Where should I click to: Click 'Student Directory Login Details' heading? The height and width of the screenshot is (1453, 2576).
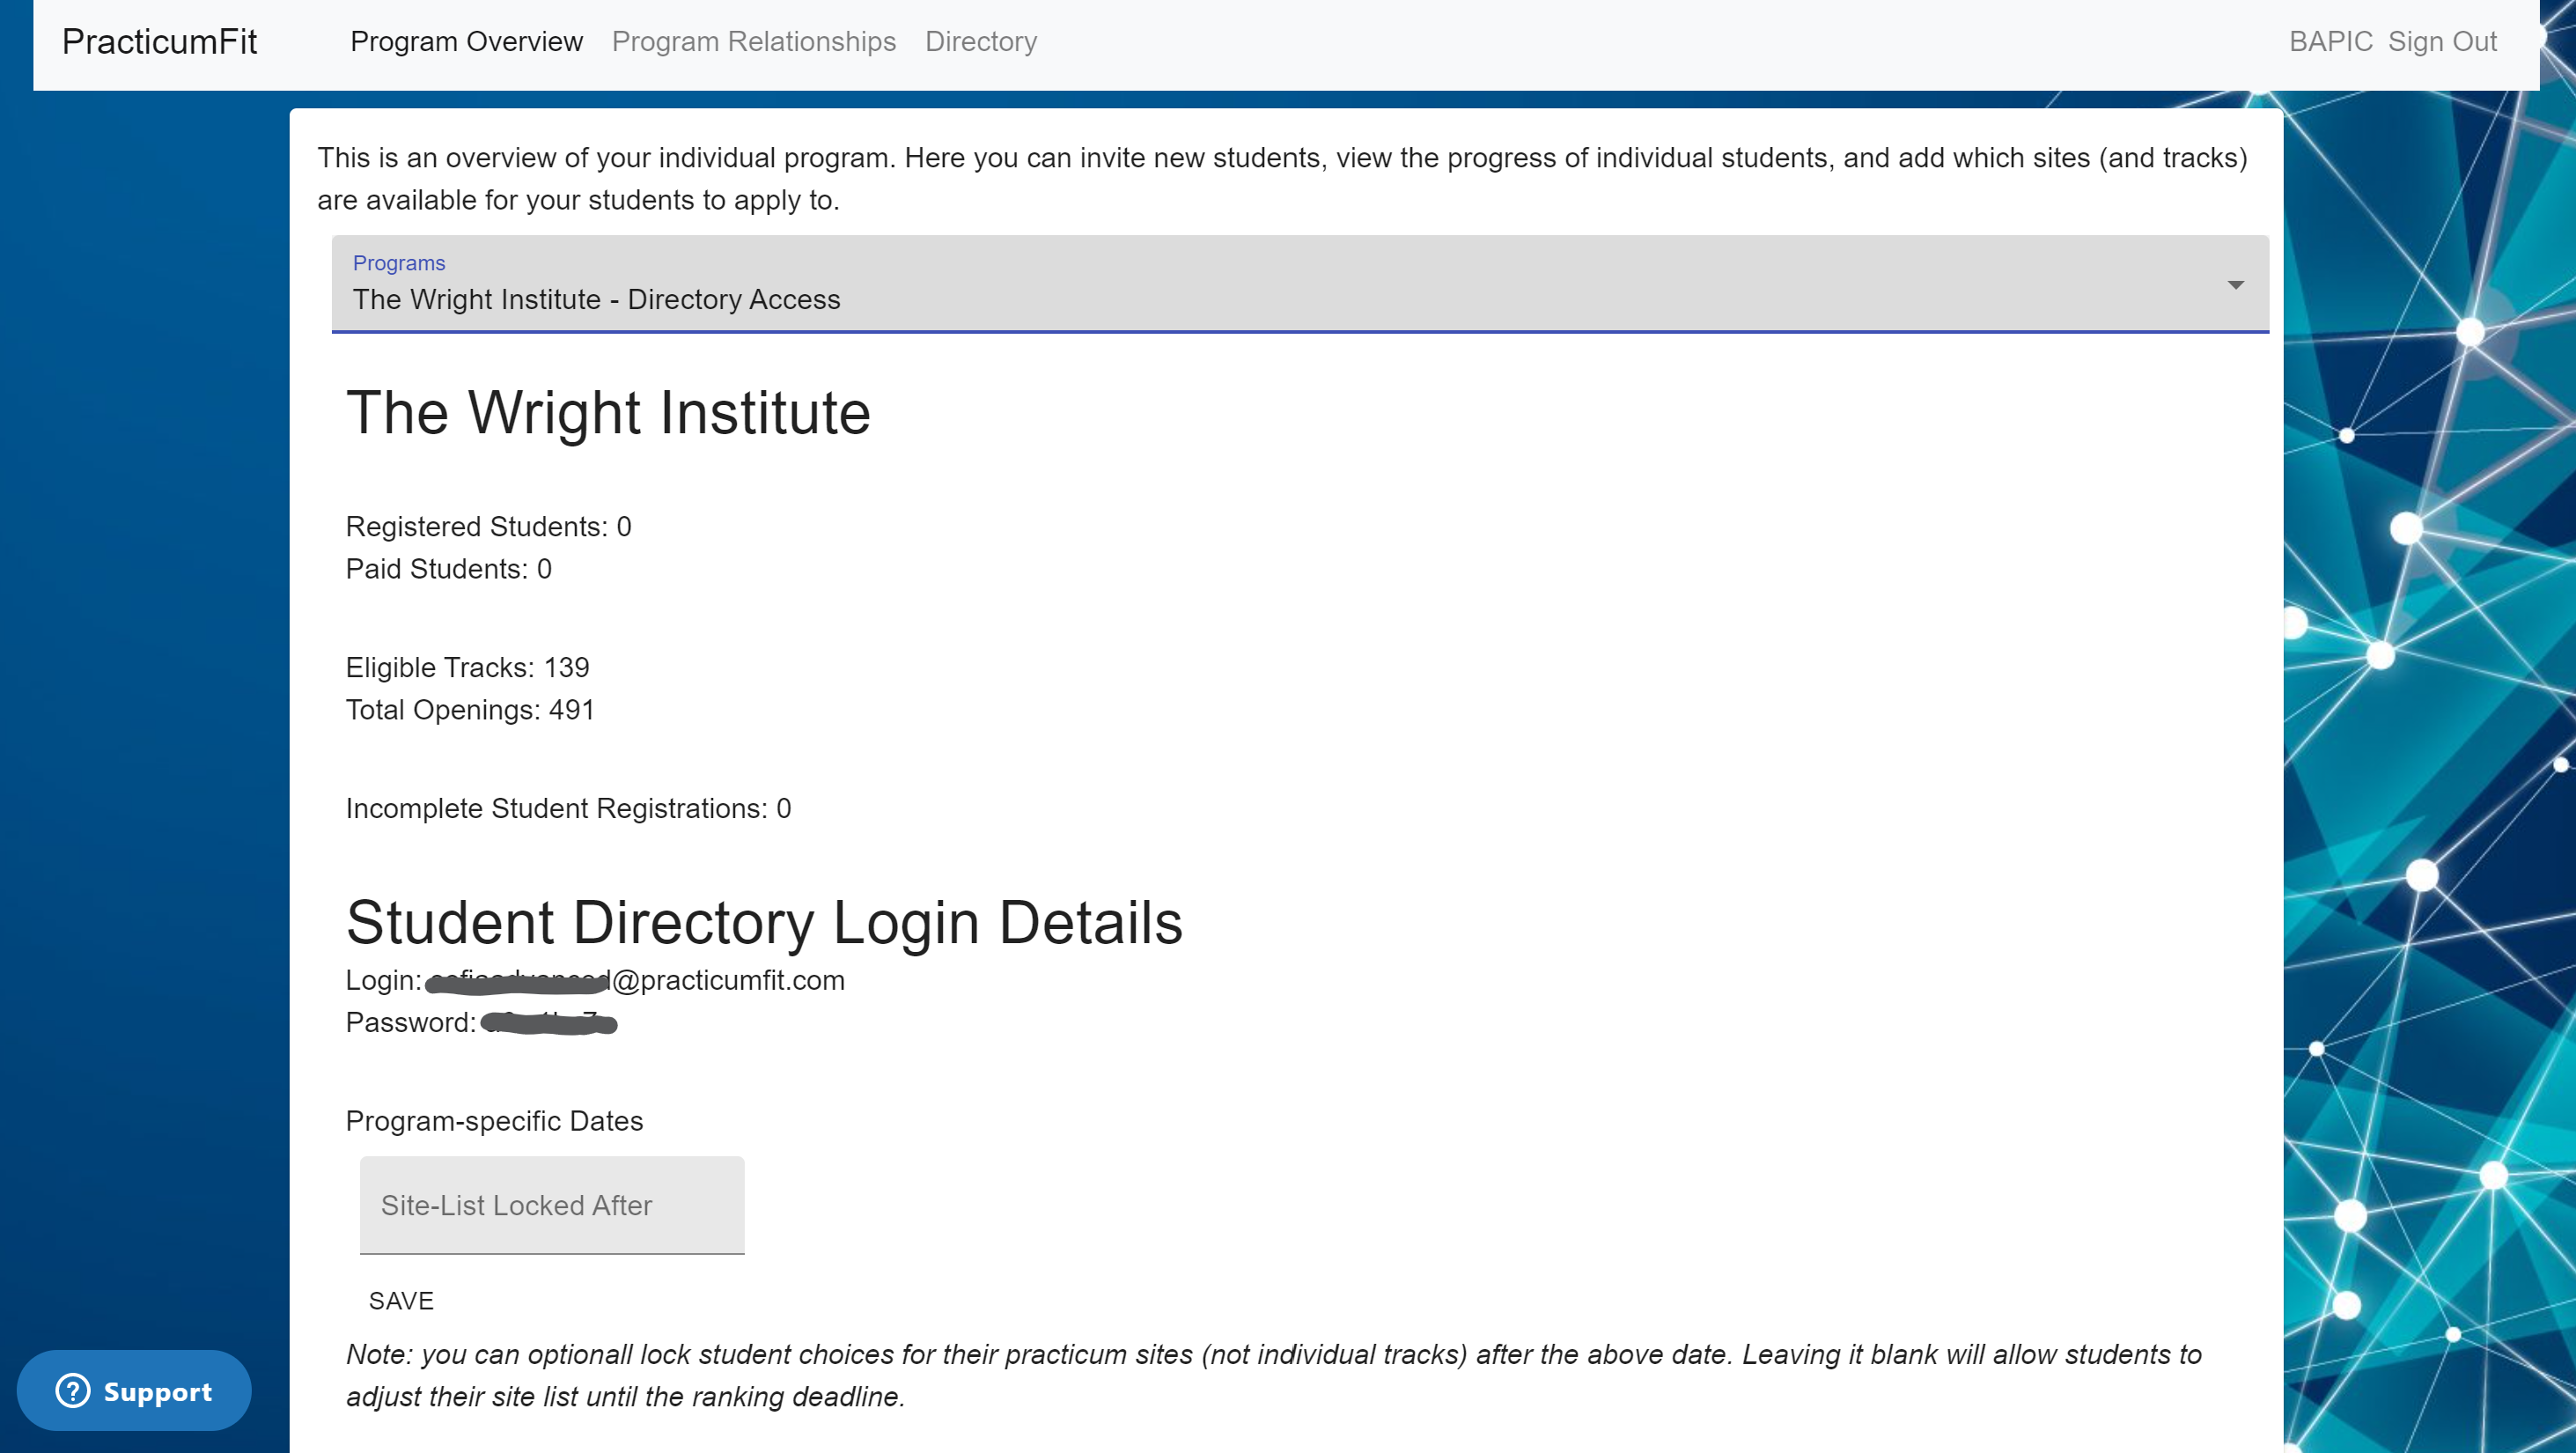click(764, 922)
